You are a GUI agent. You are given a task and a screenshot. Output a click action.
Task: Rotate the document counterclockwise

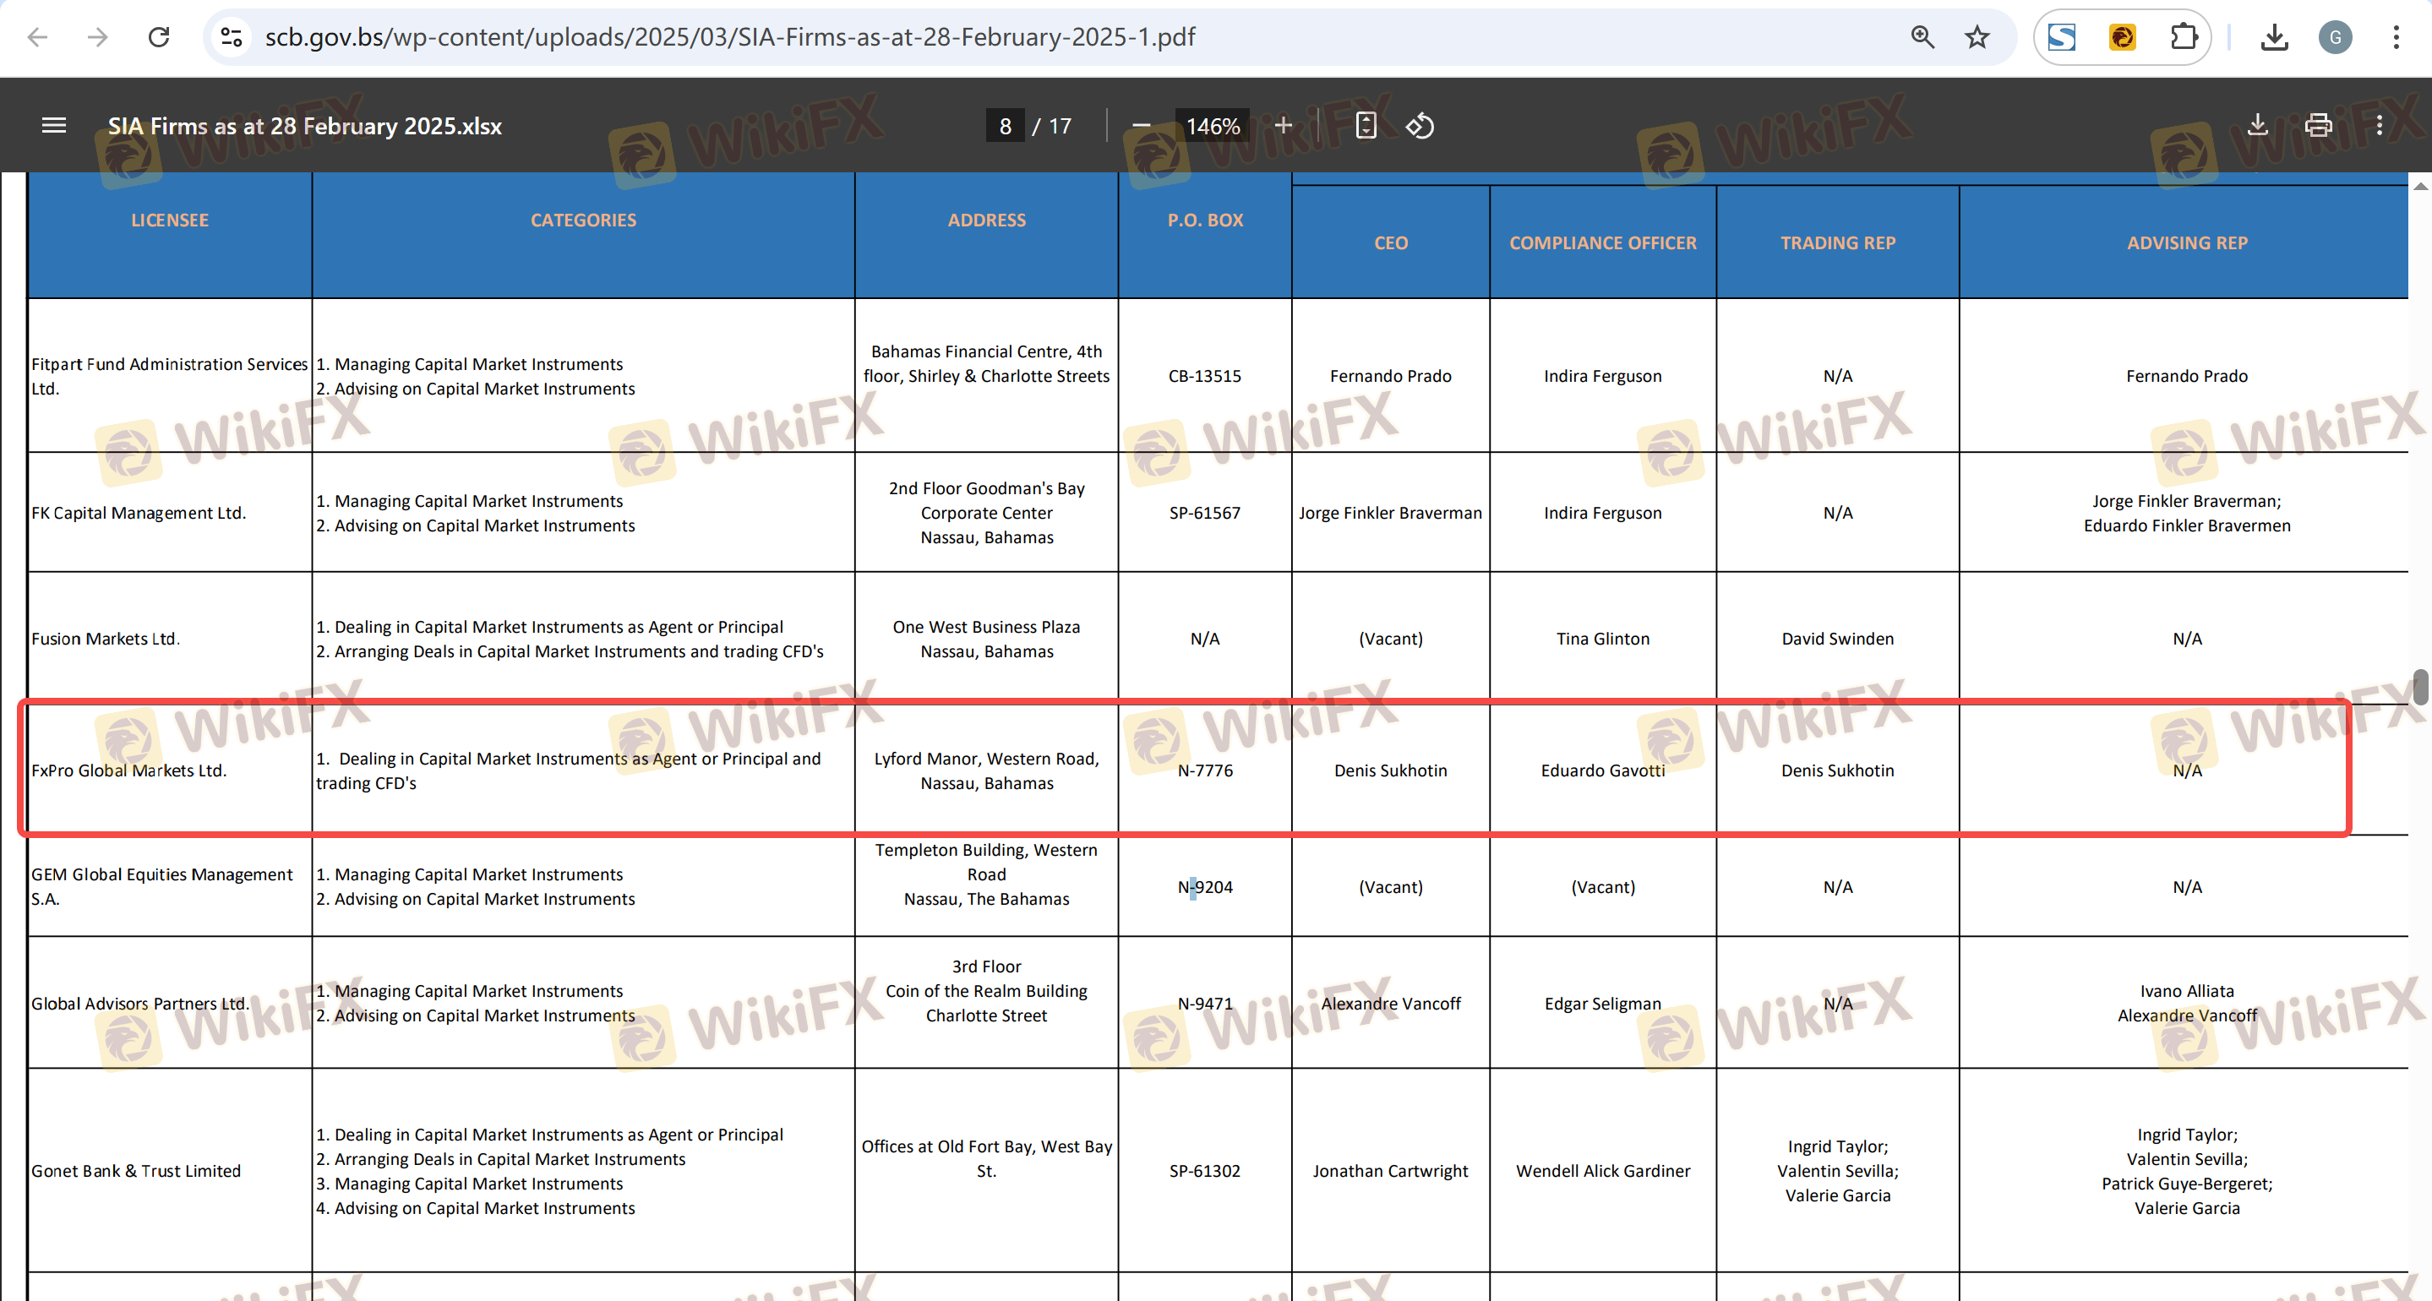pyautogui.click(x=1420, y=126)
